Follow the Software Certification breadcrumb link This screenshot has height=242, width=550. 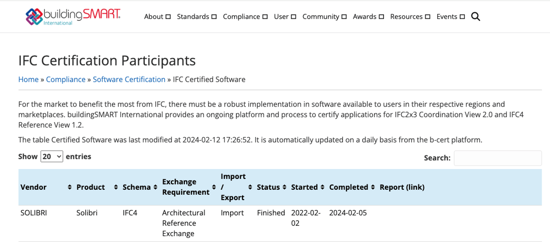[x=129, y=79]
